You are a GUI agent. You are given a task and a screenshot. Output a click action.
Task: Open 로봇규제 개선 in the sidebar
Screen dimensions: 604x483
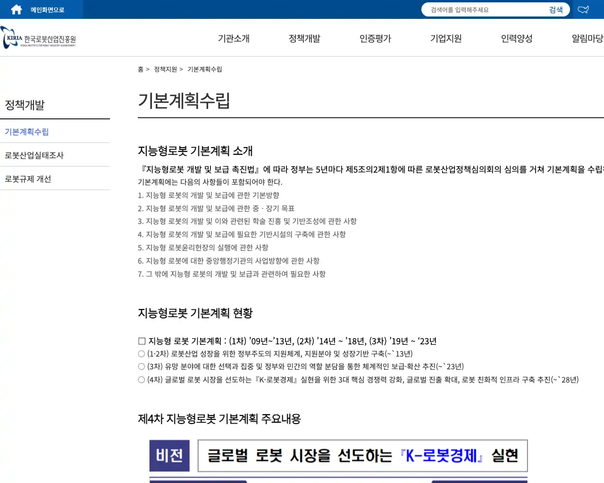pyautogui.click(x=27, y=178)
